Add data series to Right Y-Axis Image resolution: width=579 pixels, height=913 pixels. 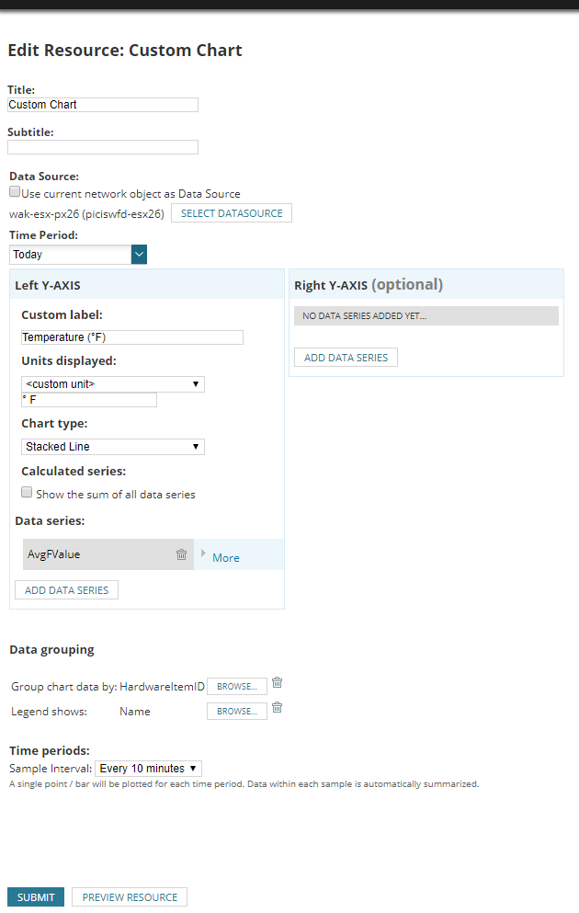(x=346, y=358)
